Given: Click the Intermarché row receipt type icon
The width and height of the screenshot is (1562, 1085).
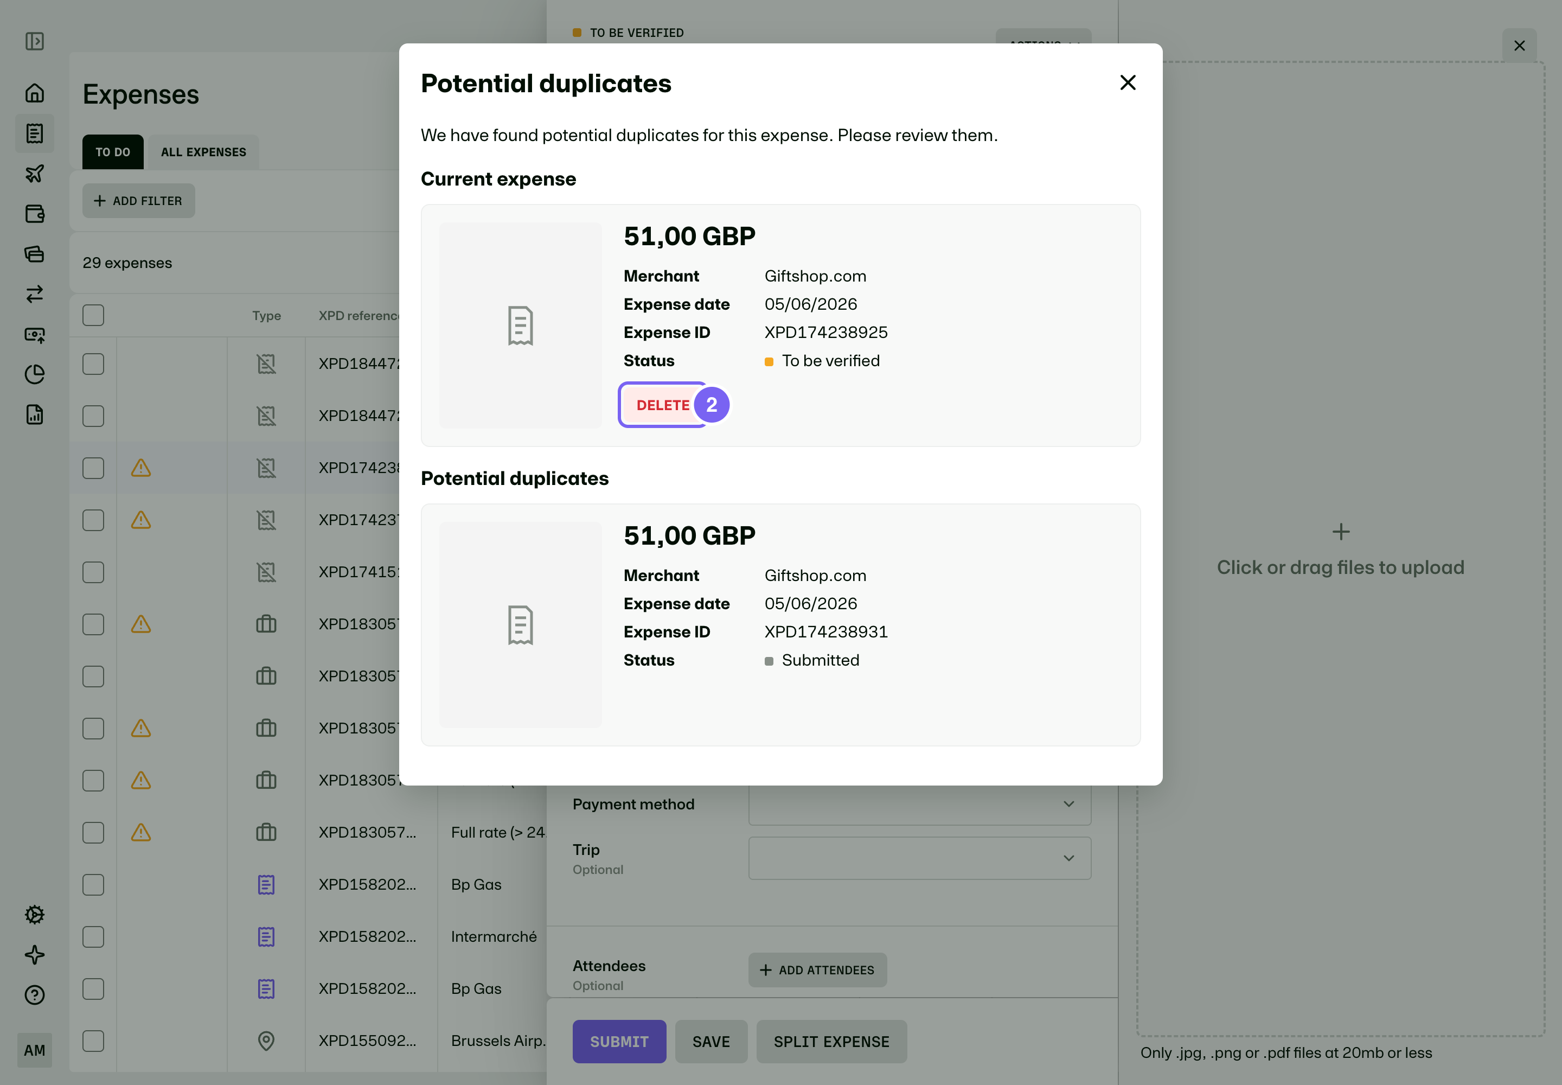Looking at the screenshot, I should pyautogui.click(x=266, y=937).
